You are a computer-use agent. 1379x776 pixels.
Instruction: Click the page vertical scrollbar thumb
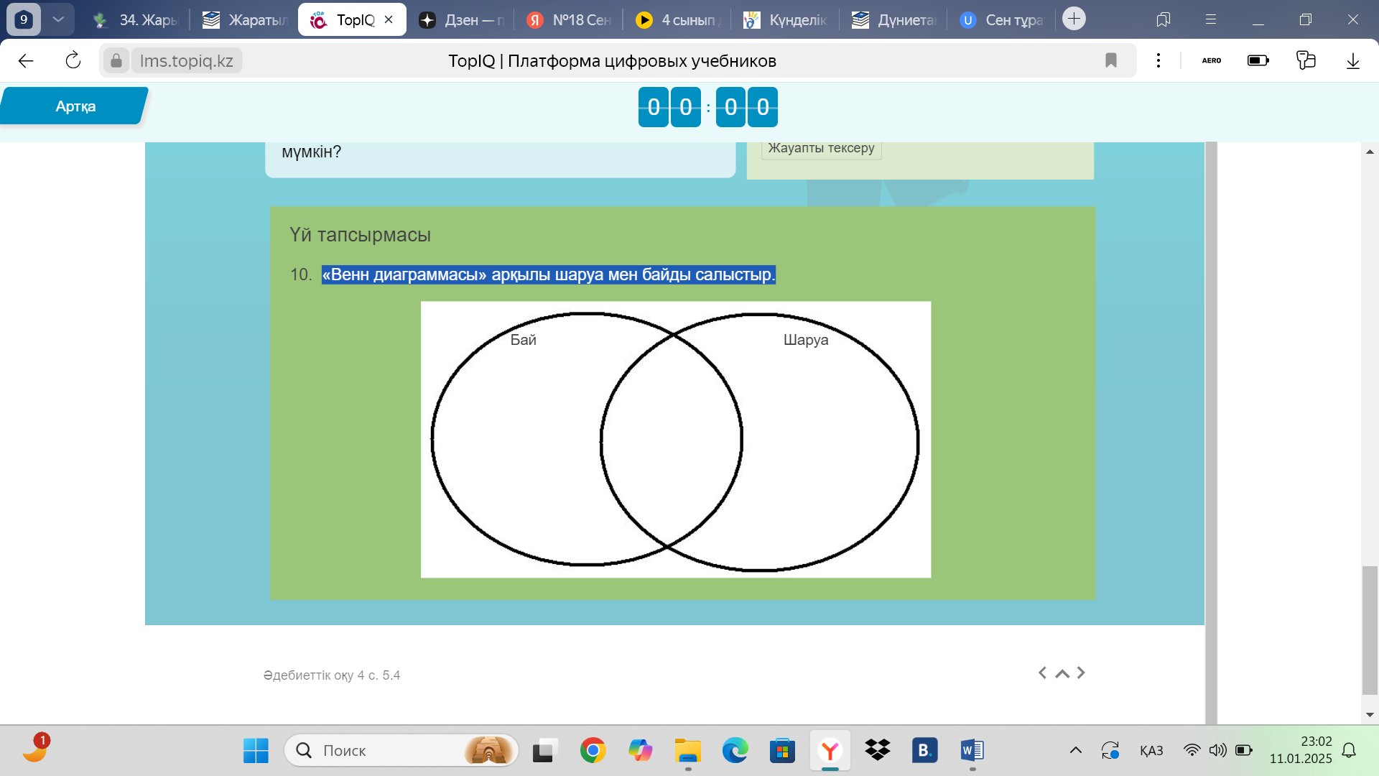pyautogui.click(x=1370, y=629)
